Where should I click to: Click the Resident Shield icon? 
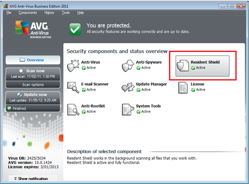183,66
